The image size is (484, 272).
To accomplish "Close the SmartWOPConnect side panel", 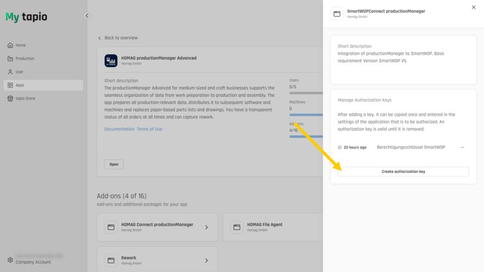I will tap(474, 7).
